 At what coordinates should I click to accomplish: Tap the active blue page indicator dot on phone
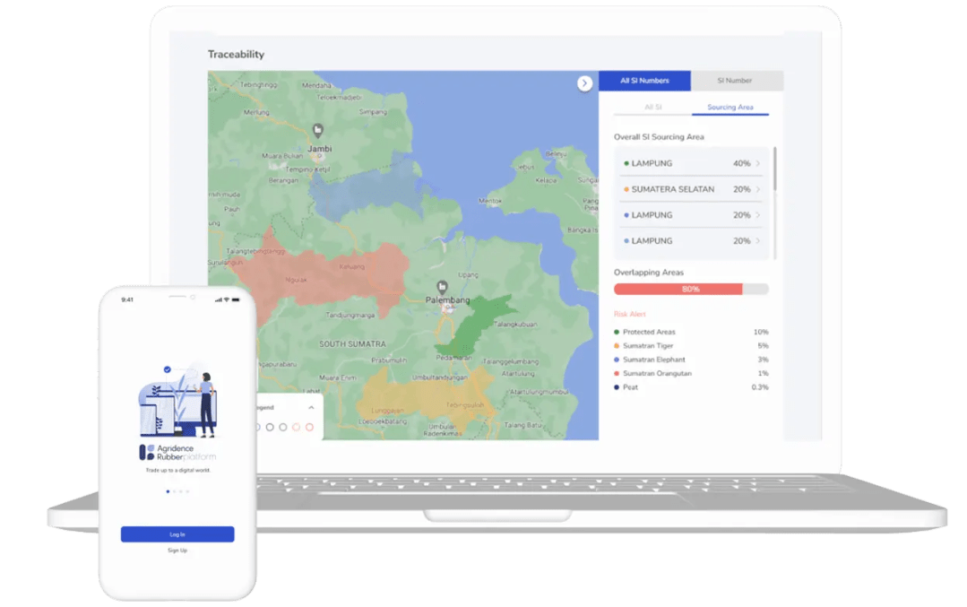point(168,491)
